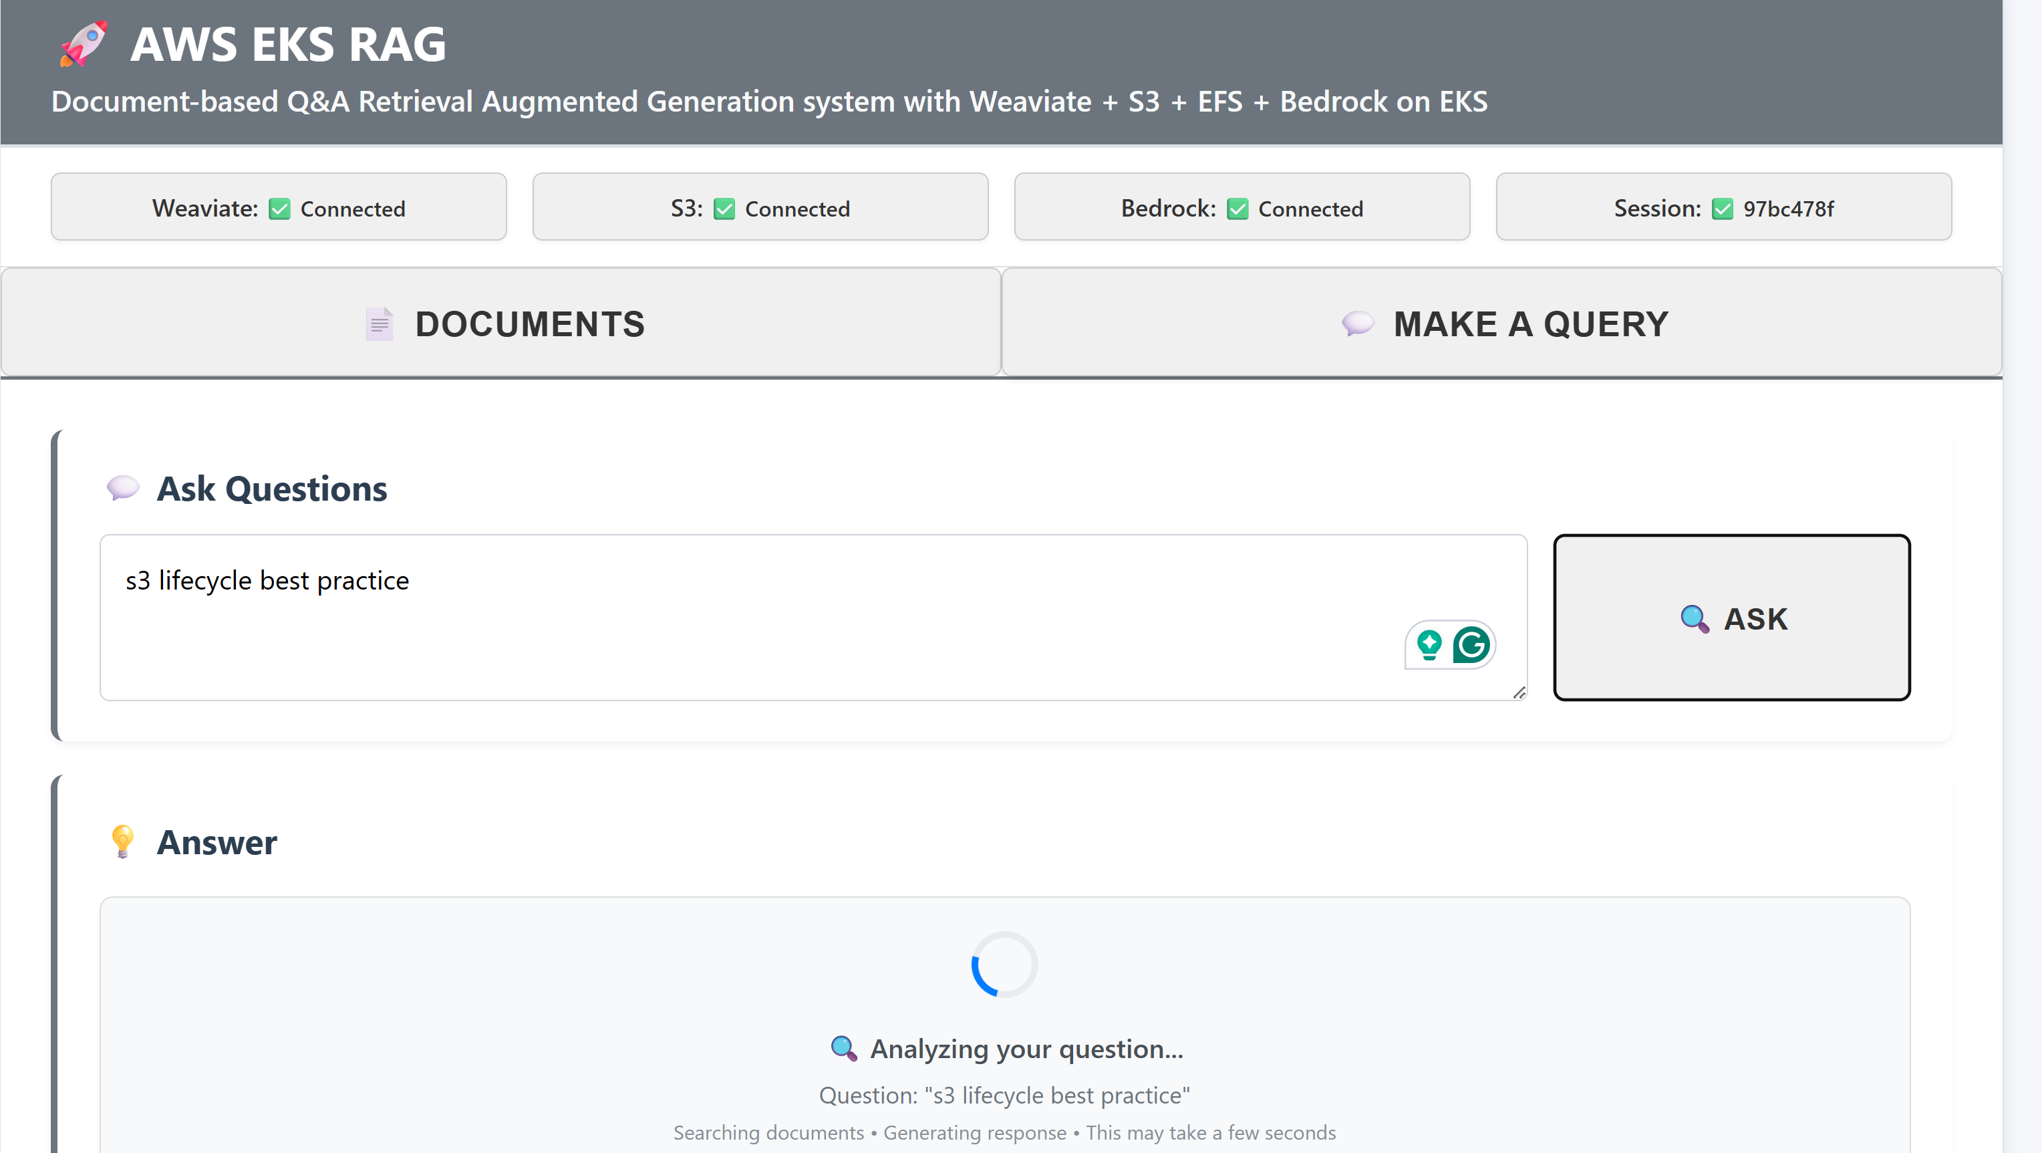Click the Session status green checkmark

[1722, 209]
